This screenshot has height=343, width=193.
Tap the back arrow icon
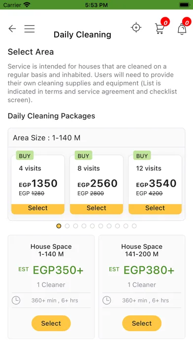[12, 29]
